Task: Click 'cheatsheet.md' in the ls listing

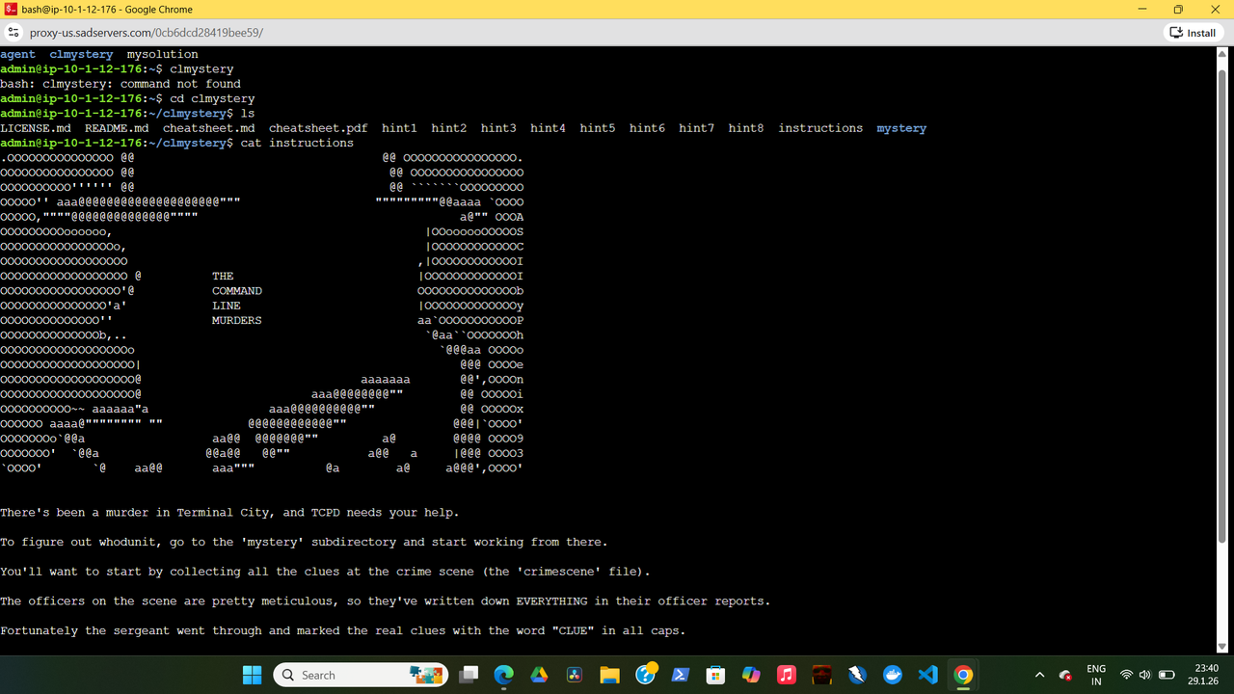Action: coord(209,128)
